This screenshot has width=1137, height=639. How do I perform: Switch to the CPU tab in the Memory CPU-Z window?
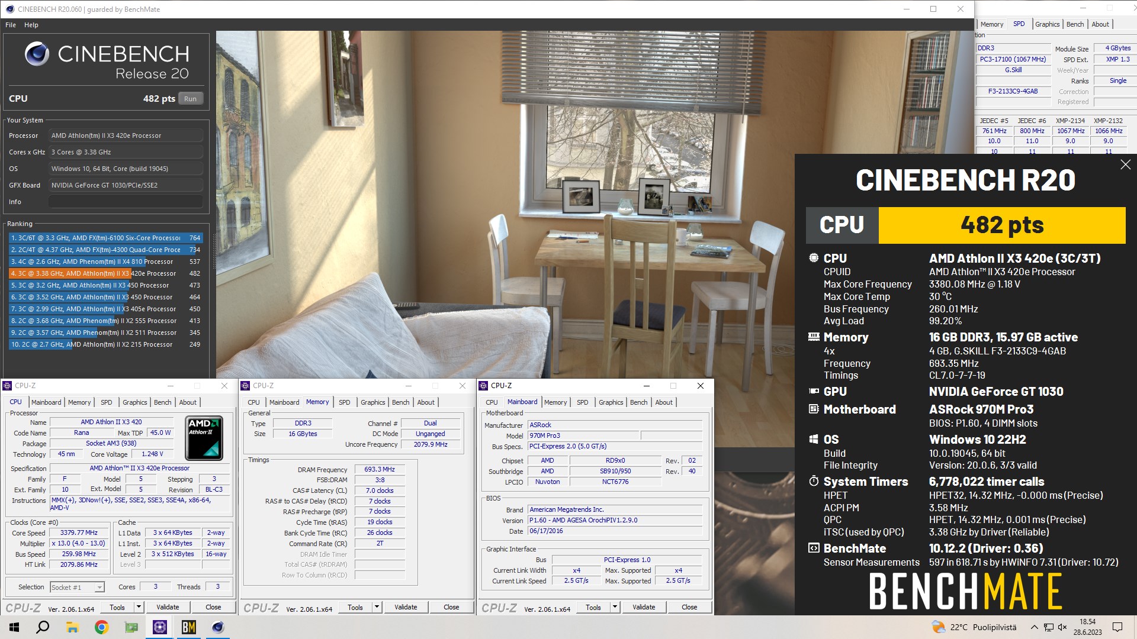pos(253,402)
